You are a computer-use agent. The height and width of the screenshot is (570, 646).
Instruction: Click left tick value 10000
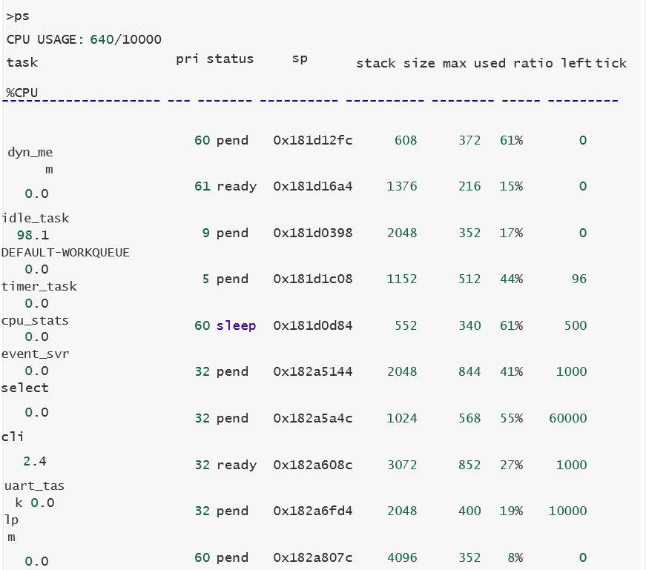567,511
